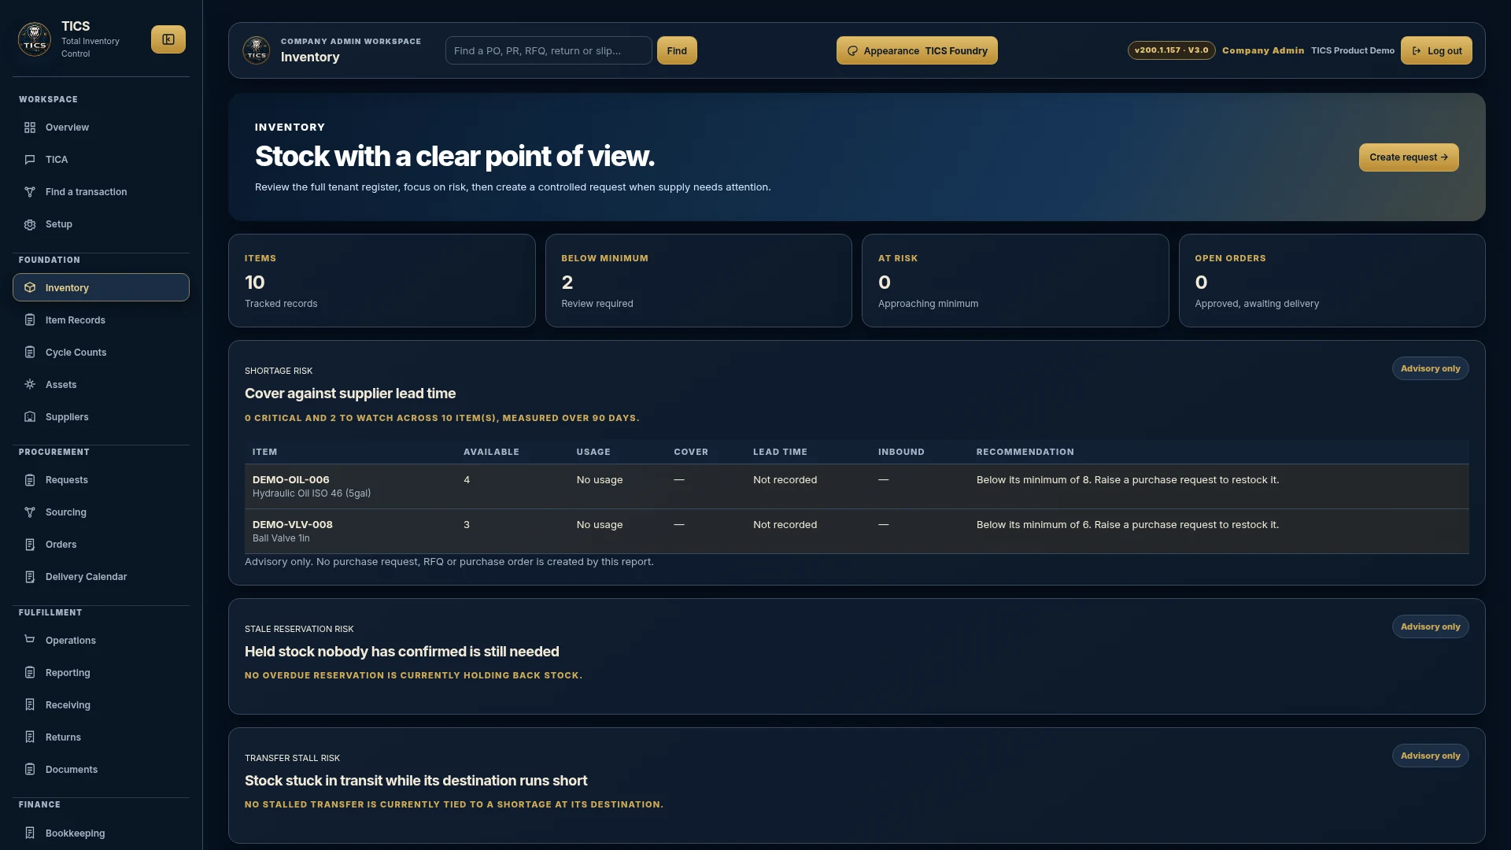Click the TICS logo beside the Inventory workspace title

pyautogui.click(x=257, y=50)
